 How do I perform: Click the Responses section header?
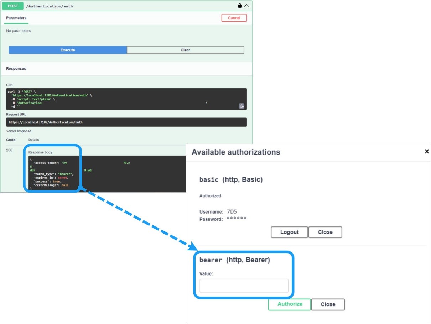tap(16, 68)
